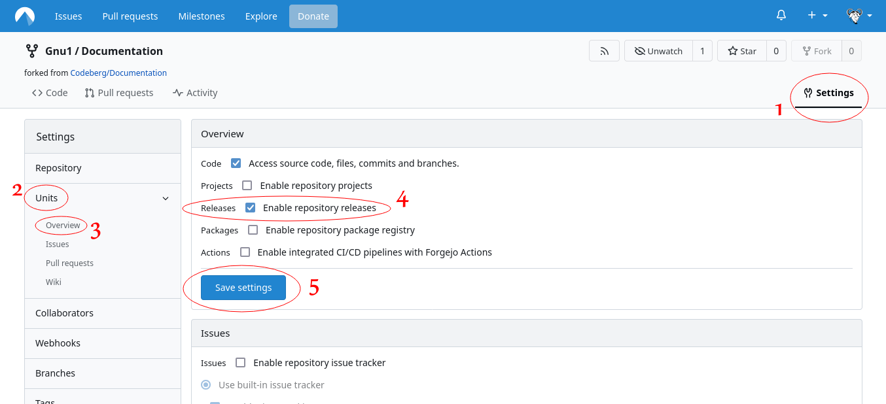Open notifications via the bell icon

pos(781,15)
